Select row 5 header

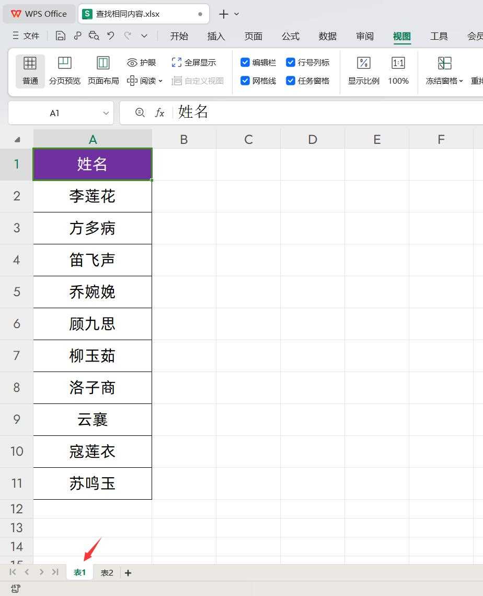17,291
